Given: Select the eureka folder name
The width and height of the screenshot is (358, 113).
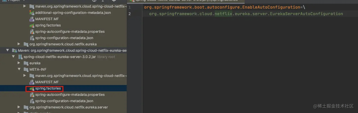Looking at the screenshot, I should tap(35, 63).
